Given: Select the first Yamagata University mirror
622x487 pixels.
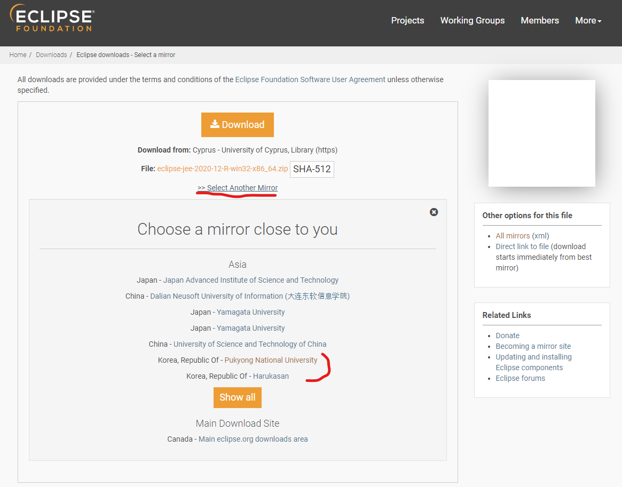Looking at the screenshot, I should (251, 312).
